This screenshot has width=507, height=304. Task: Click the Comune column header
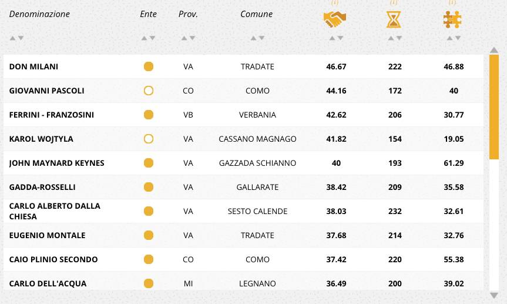tap(256, 14)
